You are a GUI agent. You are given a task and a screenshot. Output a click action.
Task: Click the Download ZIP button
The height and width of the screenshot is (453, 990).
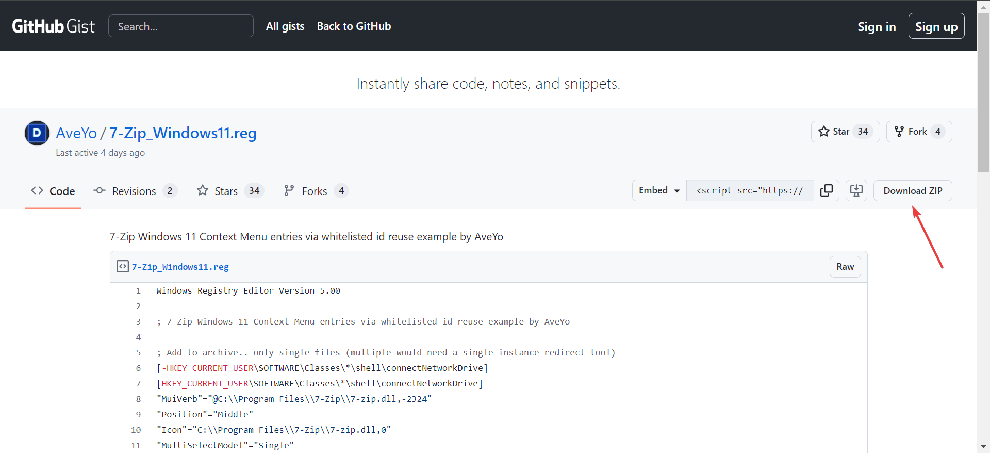913,190
